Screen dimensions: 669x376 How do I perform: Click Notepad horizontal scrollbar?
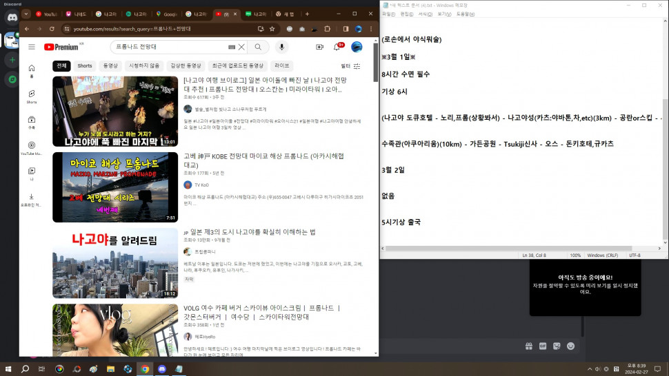coord(508,248)
